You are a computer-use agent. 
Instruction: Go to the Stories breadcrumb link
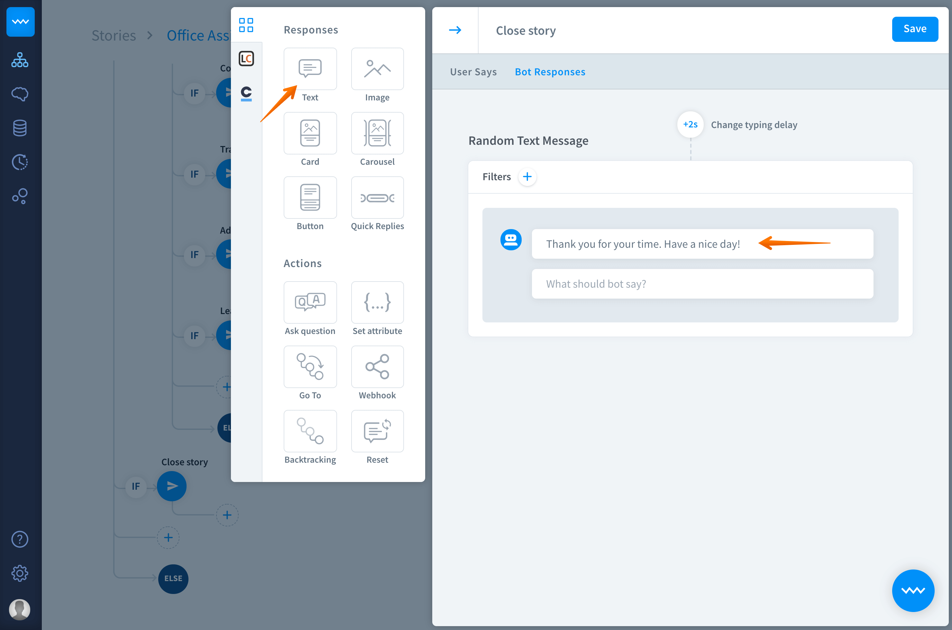pyautogui.click(x=114, y=35)
